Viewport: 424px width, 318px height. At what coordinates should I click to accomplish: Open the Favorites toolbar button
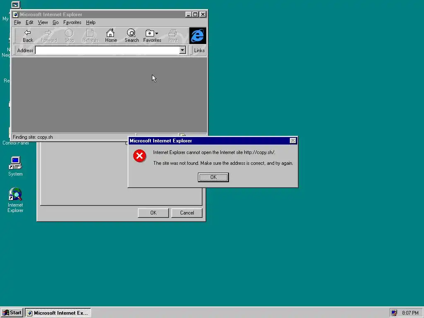[x=152, y=36]
